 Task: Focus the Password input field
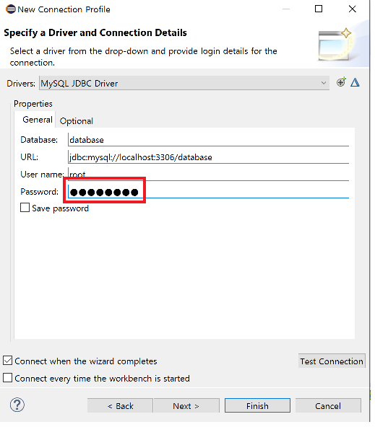coord(208,192)
